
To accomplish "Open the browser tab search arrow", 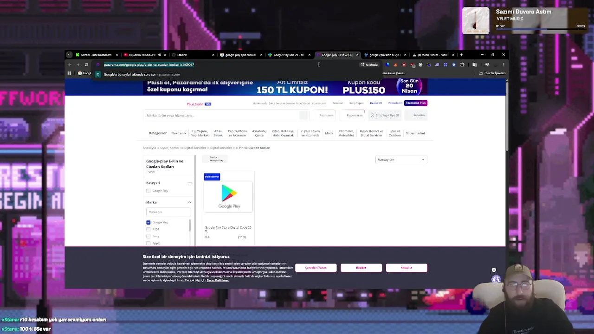I will tap(69, 55).
